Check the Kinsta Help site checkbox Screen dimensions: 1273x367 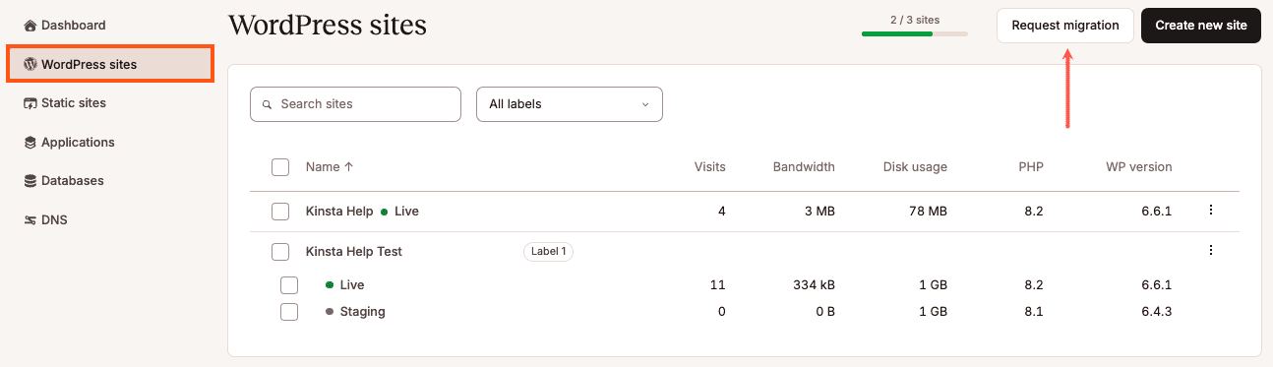click(x=280, y=212)
